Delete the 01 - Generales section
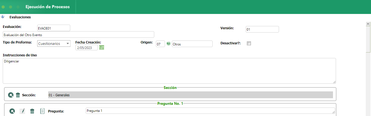Screen dimensions: 371x116 [x=18, y=95]
